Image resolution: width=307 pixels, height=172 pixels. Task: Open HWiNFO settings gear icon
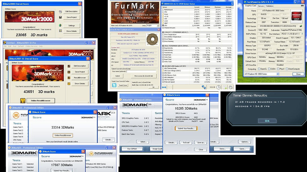231,87
